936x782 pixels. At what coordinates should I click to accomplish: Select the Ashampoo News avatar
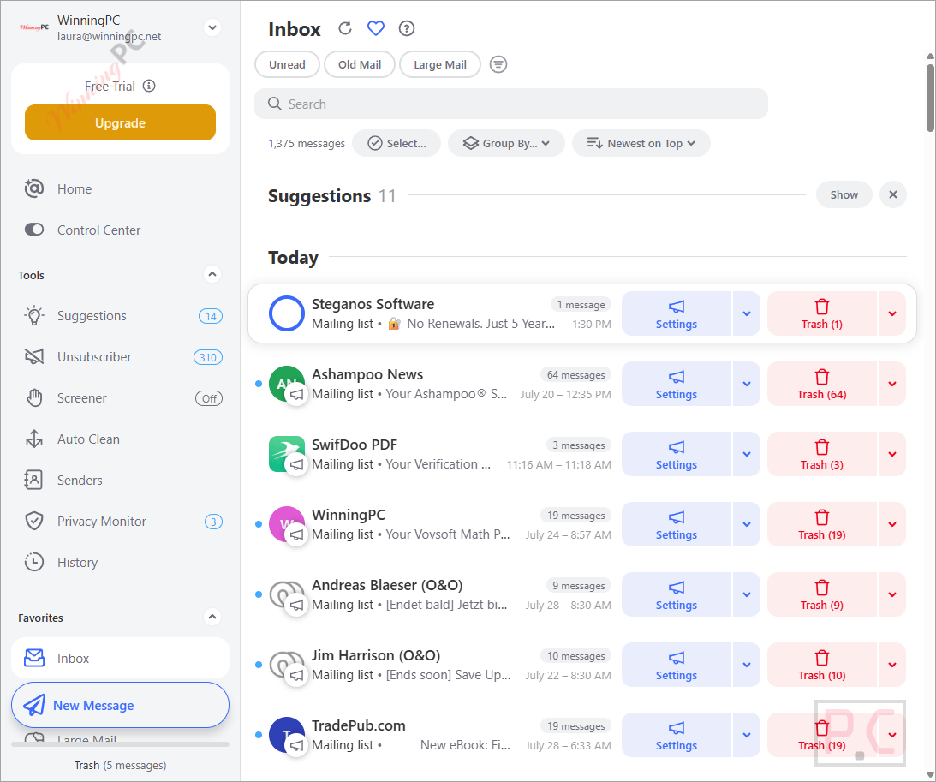tap(287, 384)
